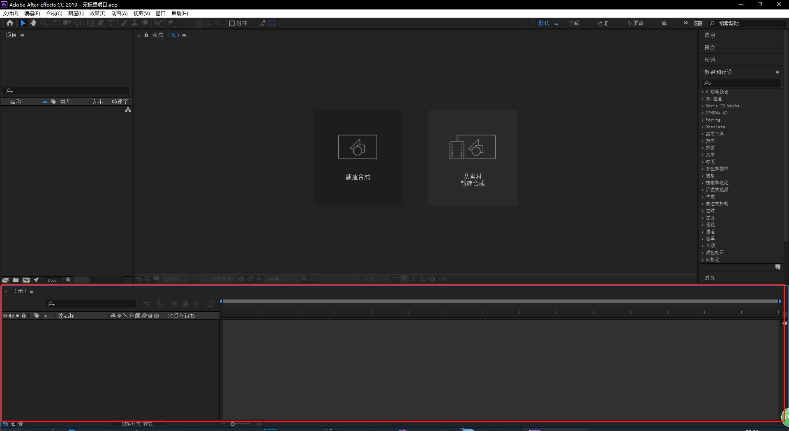Viewport: 789px width, 431px height.
Task: Toggle the Transfer Controls pane icon at timeline bottom
Action: 13,424
